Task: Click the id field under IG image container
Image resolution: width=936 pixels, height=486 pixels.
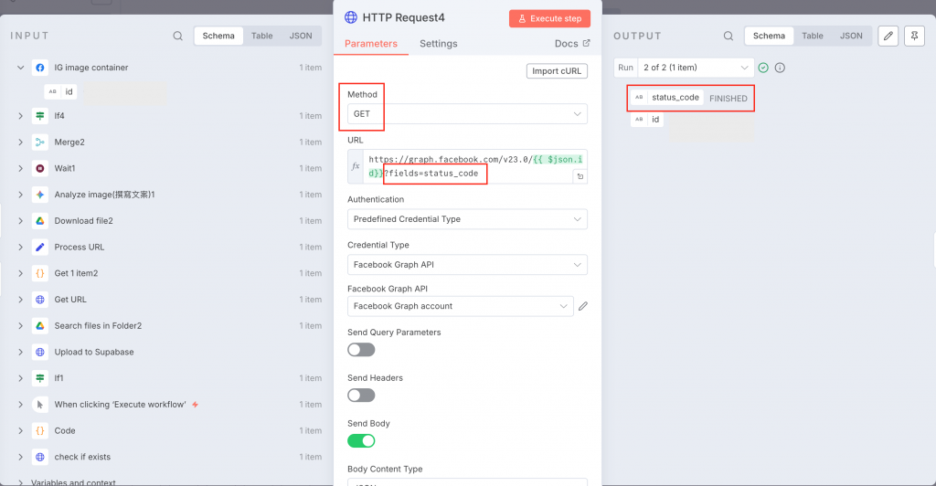Action: (61, 92)
